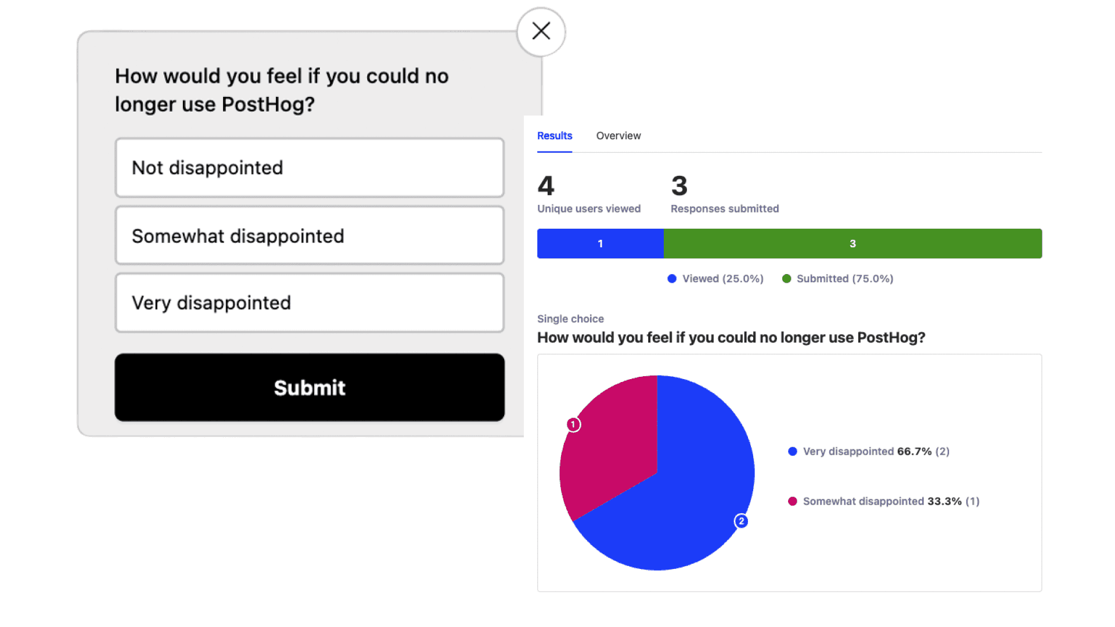This screenshot has width=1115, height=627.
Task: Open the Overview tab
Action: click(618, 136)
